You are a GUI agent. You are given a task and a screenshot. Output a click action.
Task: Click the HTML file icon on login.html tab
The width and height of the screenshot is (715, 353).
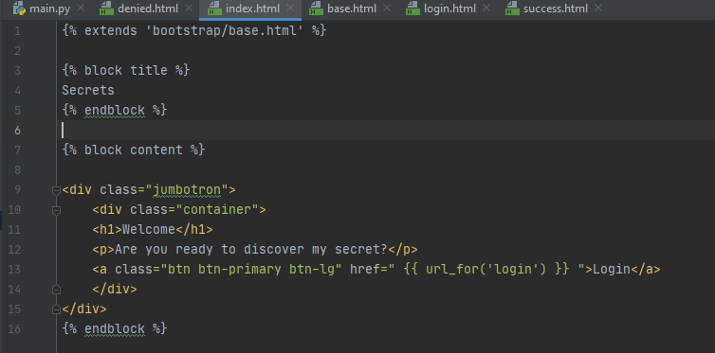(x=412, y=9)
